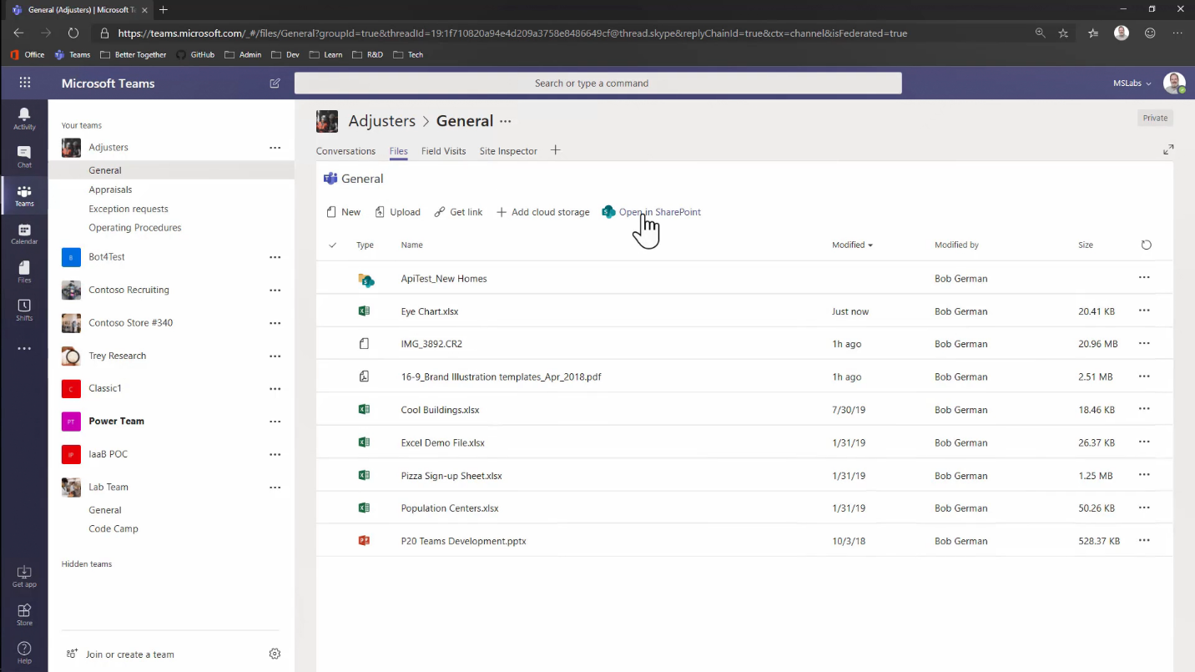Open Calendar from the left rail
Image resolution: width=1195 pixels, height=672 pixels.
pos(24,234)
